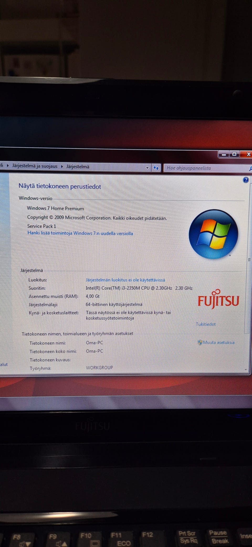Click the Windows 7 logo orb
Image resolution: width=252 pixels, height=547 pixels.
click(213, 234)
